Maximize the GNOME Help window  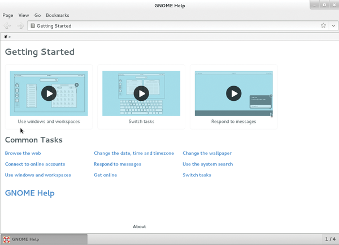[x=324, y=5]
